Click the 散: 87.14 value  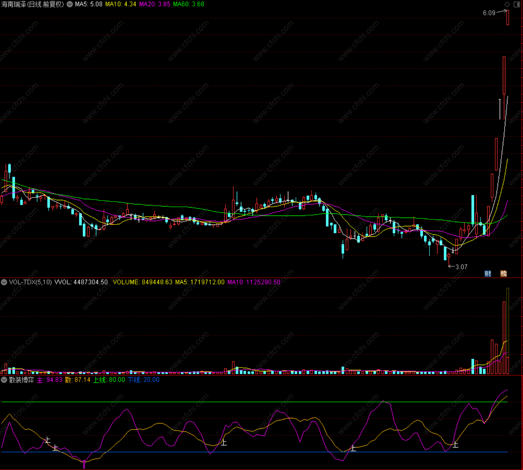(x=78, y=380)
